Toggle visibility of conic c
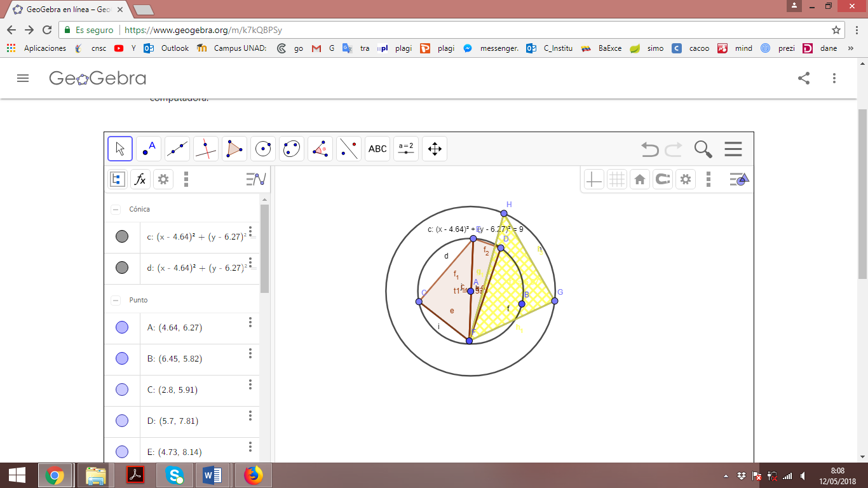This screenshot has width=868, height=488. point(121,236)
